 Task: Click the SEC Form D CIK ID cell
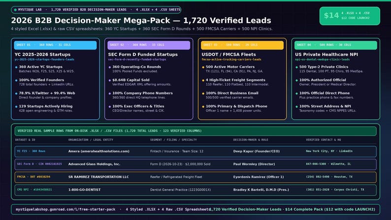pos(39,164)
